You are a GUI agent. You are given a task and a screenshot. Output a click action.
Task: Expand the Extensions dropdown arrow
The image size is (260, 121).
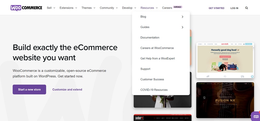click(76, 8)
